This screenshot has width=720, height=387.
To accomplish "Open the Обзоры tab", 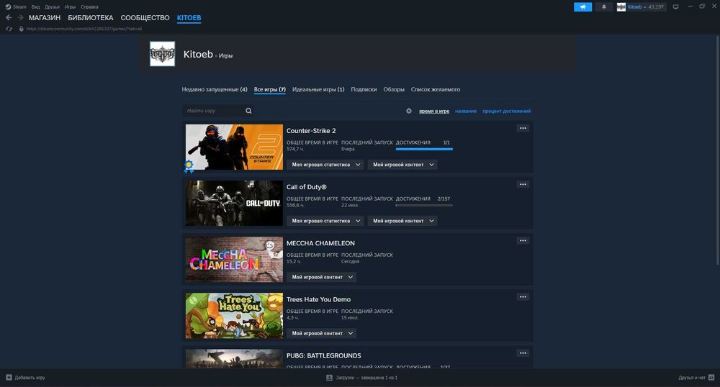I will (x=394, y=89).
